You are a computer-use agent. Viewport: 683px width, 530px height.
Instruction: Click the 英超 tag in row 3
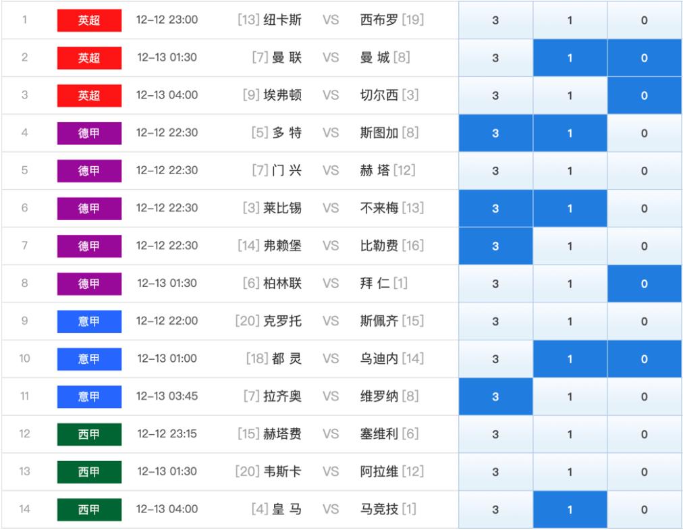coord(89,95)
